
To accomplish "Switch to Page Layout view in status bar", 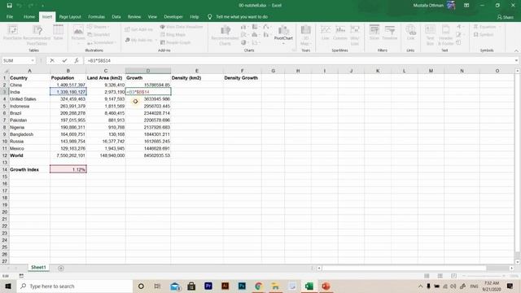I will click(440, 276).
